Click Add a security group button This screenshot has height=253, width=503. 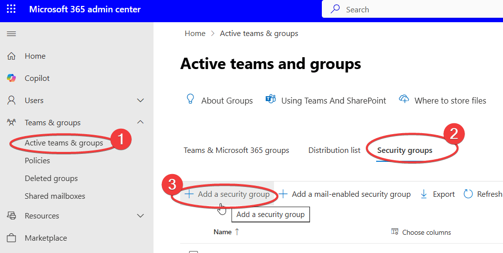tap(228, 194)
